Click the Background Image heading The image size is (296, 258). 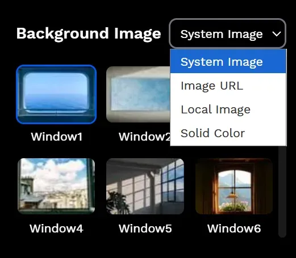(89, 33)
